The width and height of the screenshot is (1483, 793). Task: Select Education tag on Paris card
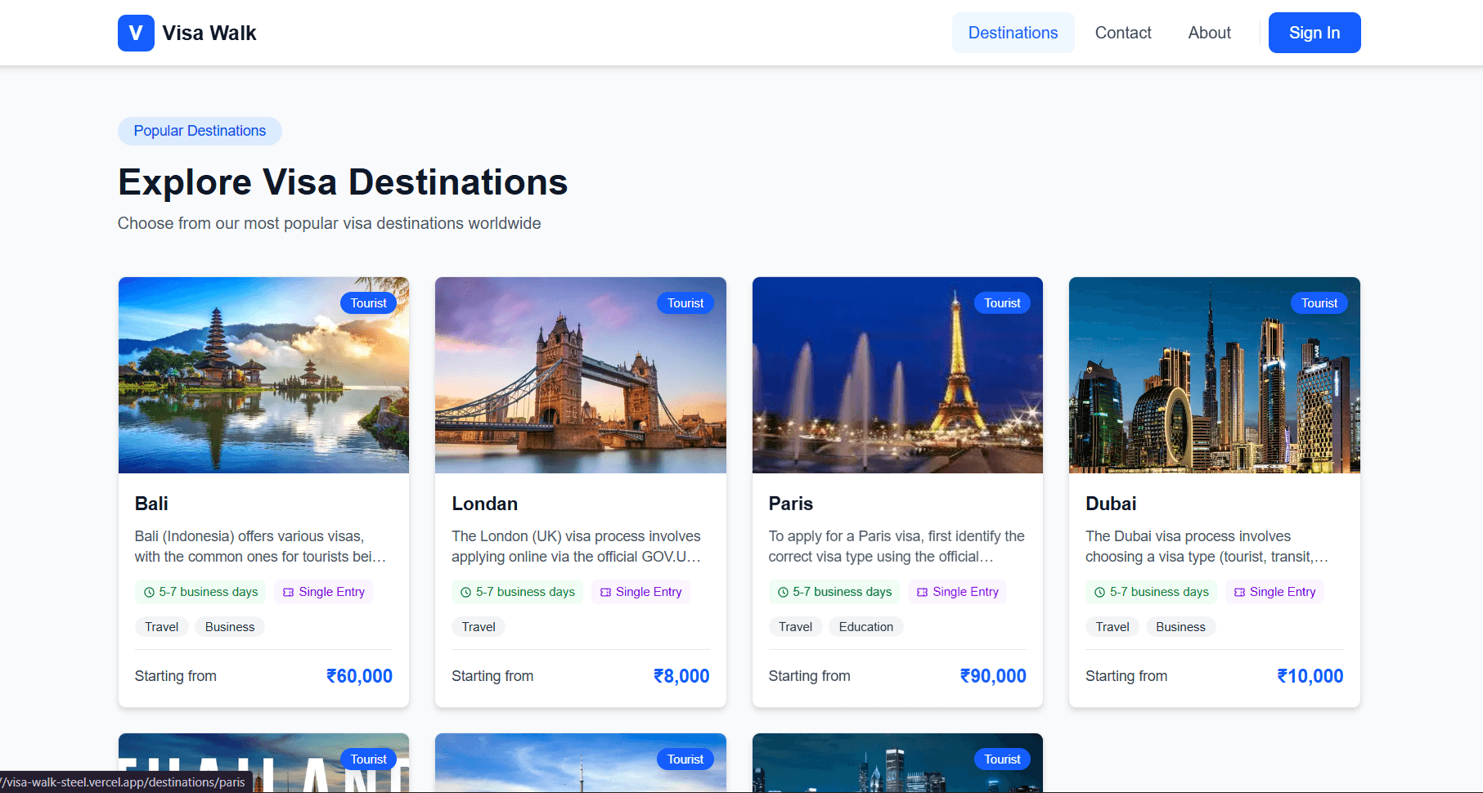click(x=865, y=627)
